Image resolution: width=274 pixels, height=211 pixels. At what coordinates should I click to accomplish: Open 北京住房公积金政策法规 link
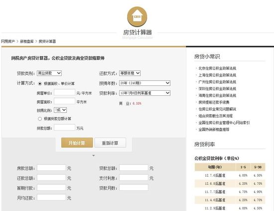217,68
